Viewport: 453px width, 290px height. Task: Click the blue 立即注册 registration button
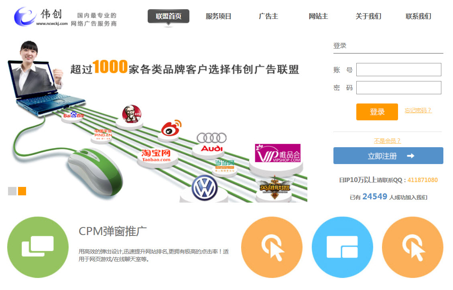388,156
